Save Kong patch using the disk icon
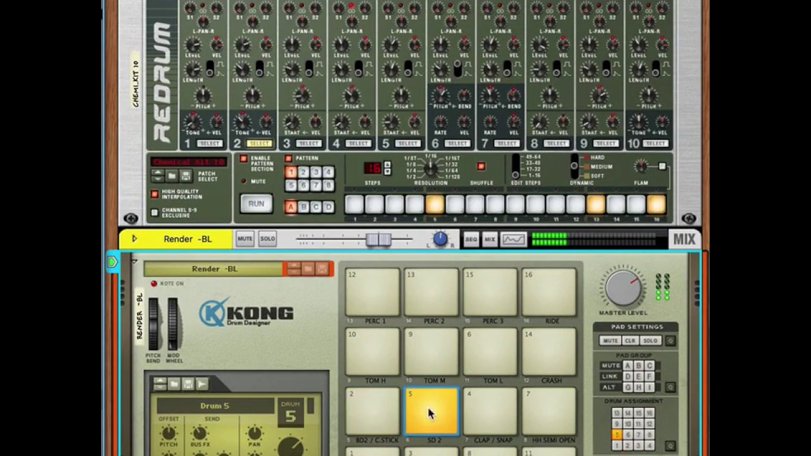811x456 pixels. 322,269
